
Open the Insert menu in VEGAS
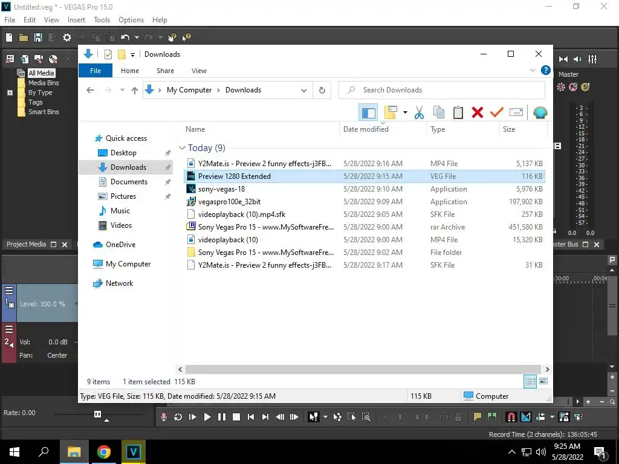76,20
